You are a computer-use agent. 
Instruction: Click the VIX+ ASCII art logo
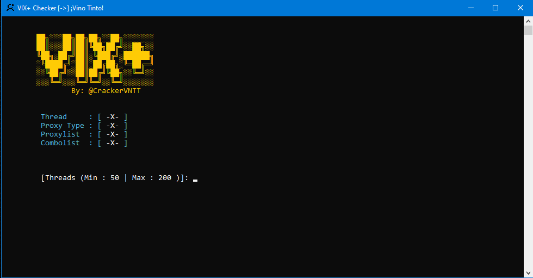coord(95,59)
